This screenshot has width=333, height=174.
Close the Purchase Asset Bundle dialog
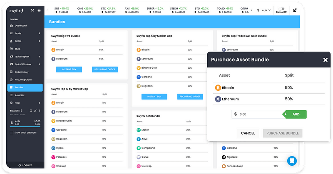325,60
